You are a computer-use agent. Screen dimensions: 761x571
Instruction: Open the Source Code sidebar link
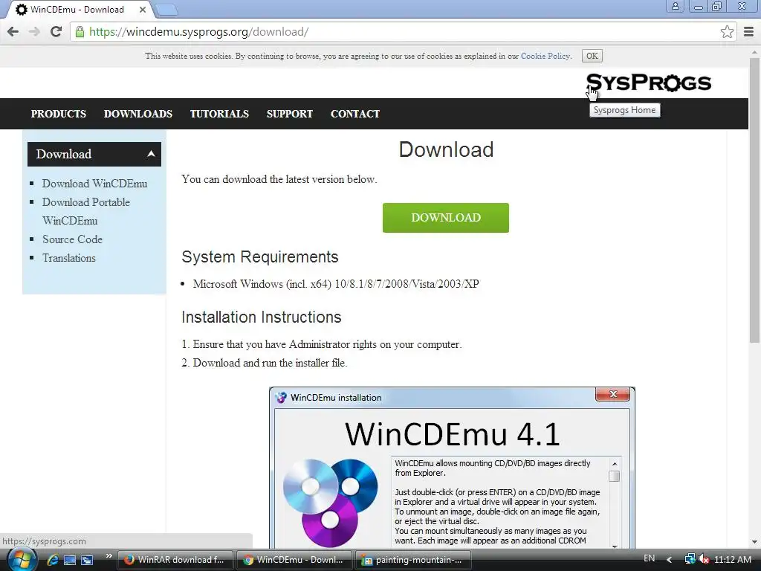tap(72, 239)
